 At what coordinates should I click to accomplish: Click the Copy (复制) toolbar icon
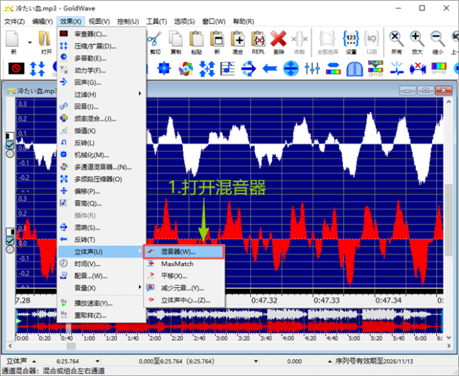[176, 39]
